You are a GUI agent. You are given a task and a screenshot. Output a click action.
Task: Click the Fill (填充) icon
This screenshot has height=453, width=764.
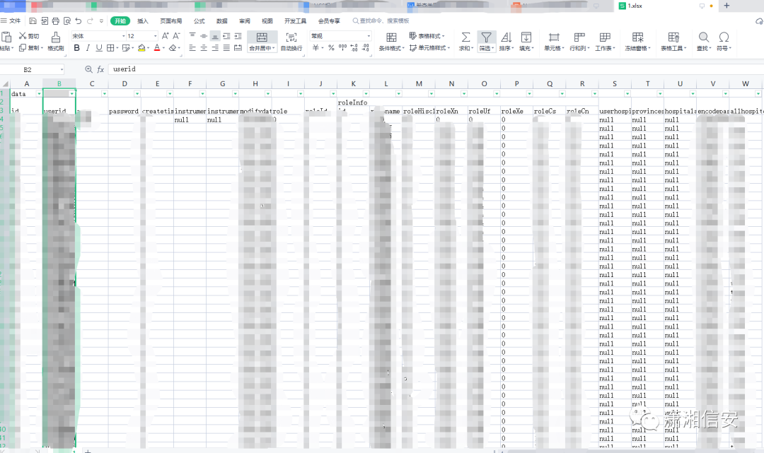point(526,37)
